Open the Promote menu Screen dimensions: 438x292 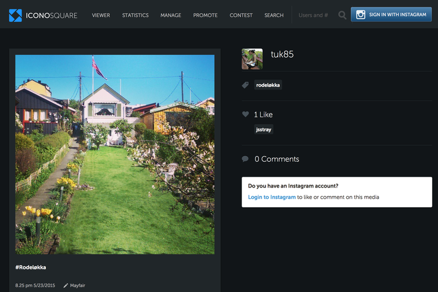pos(205,16)
